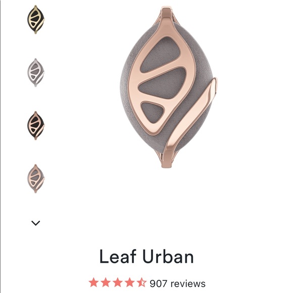
Task: Expand more variants with the down chevron
Action: (35, 223)
